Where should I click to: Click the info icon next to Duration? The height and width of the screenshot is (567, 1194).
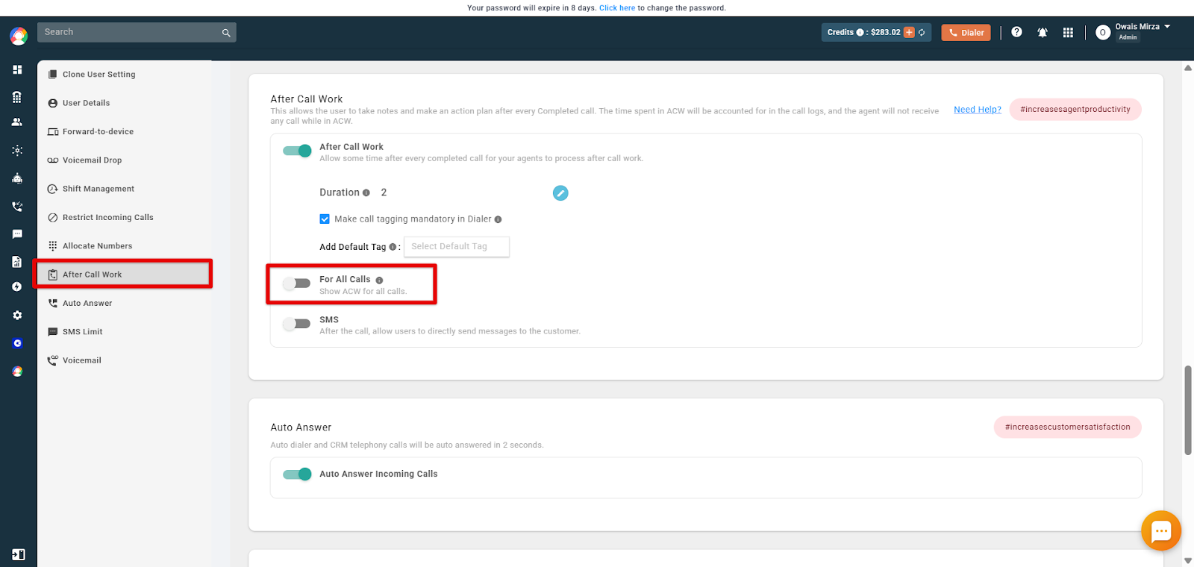click(x=366, y=192)
